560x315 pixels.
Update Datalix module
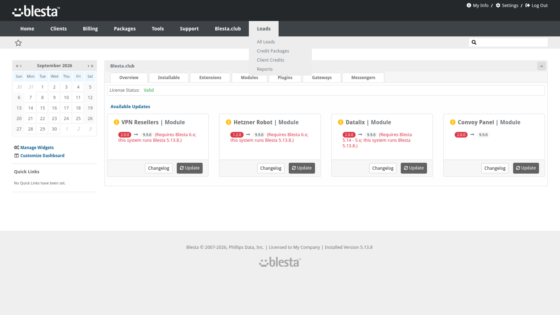coord(414,168)
